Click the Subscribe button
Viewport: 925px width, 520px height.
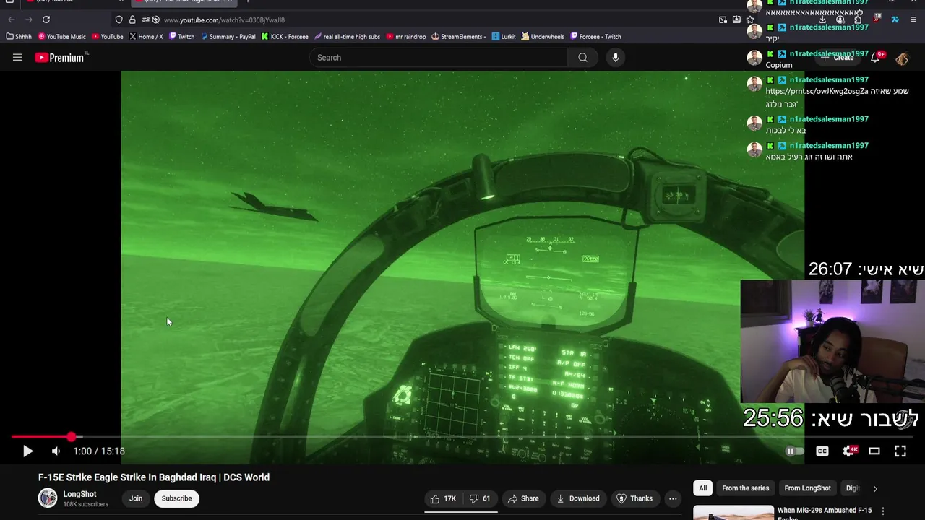click(x=176, y=498)
